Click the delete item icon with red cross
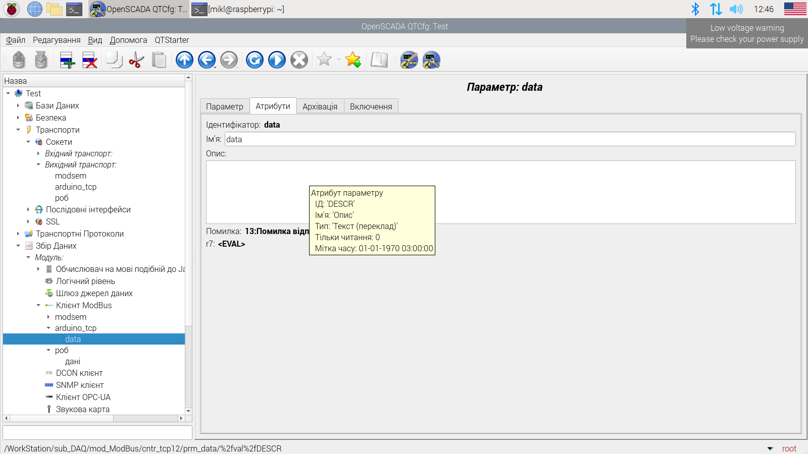 [x=89, y=60]
